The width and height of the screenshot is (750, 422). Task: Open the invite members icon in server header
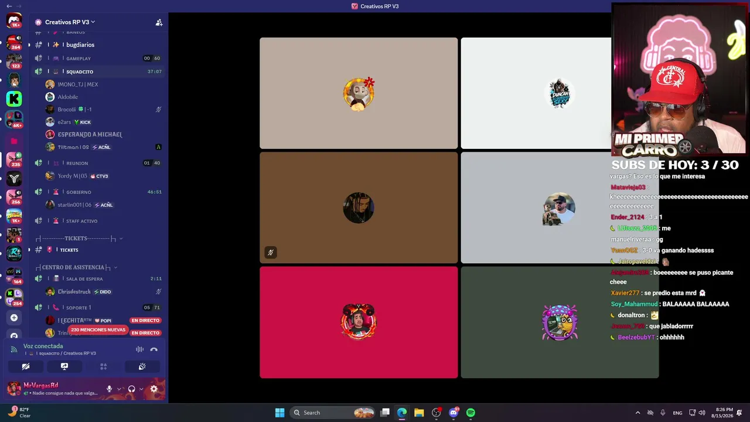click(159, 22)
